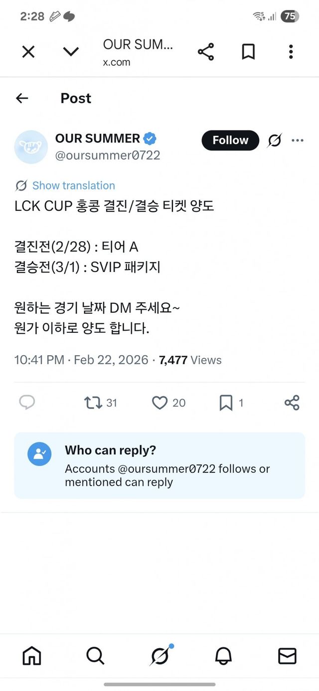This screenshot has width=319, height=691.
Task: Tap the share icon in browser toolbar
Action: [x=205, y=52]
